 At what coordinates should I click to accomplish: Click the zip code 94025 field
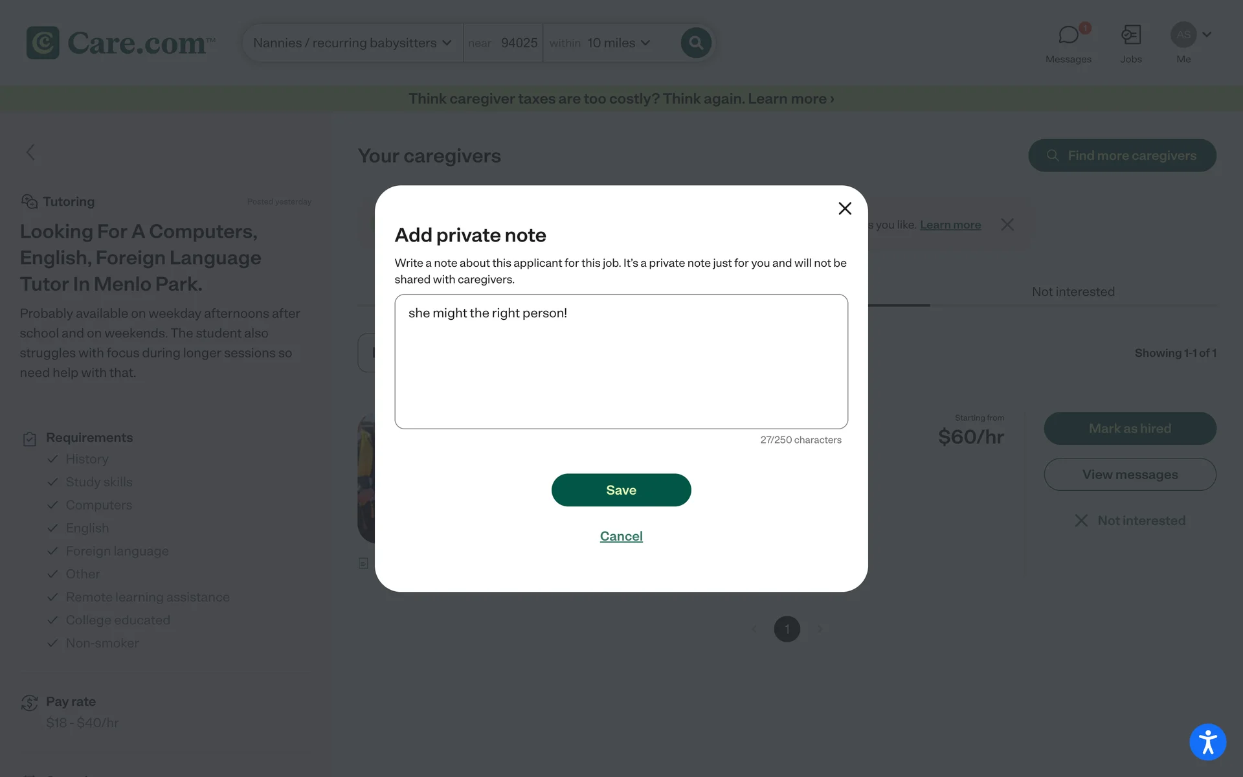click(x=519, y=43)
